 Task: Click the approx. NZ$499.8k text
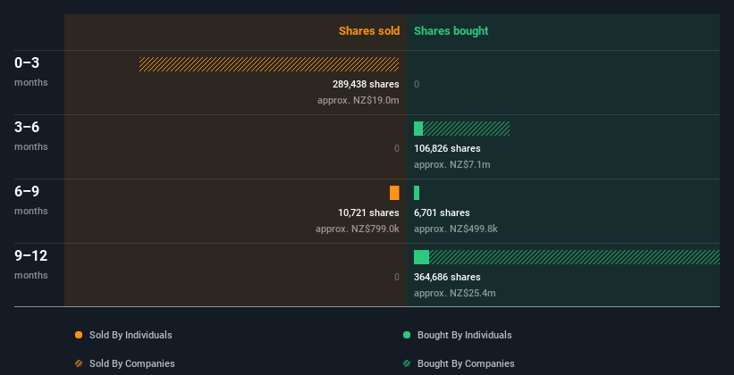click(x=456, y=229)
